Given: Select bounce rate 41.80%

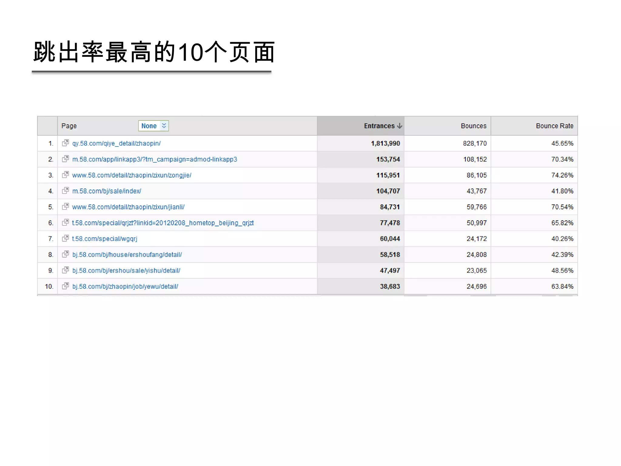Looking at the screenshot, I should point(562,191).
